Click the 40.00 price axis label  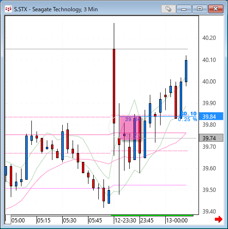[x=209, y=82]
